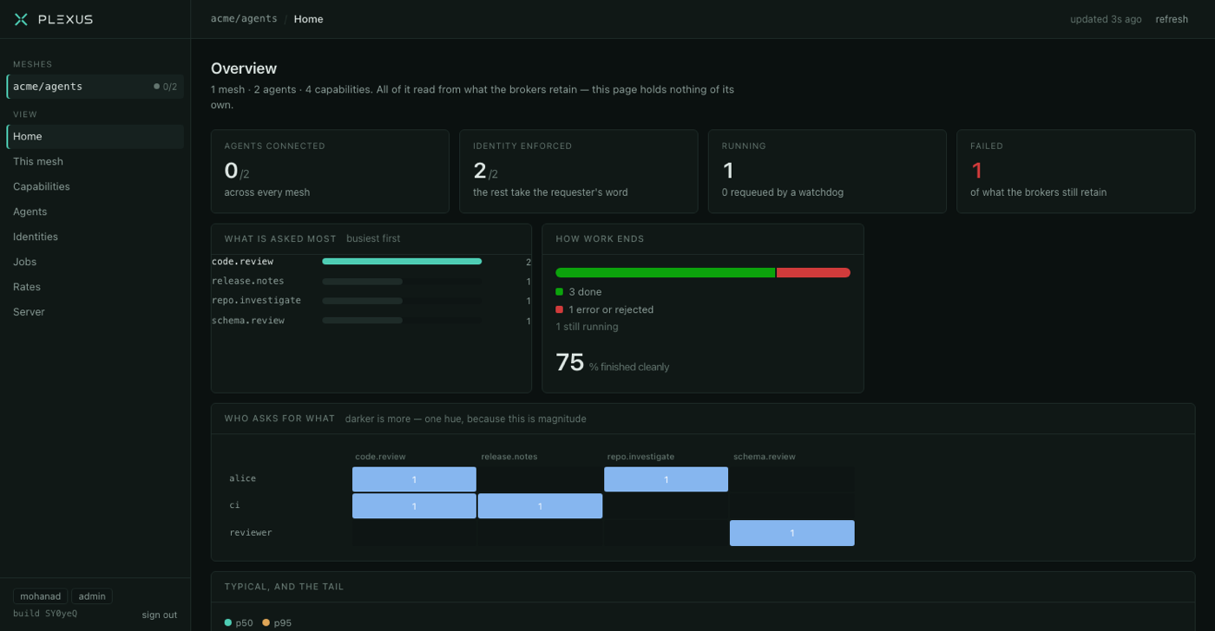Select the acme/agents mesh

point(95,87)
